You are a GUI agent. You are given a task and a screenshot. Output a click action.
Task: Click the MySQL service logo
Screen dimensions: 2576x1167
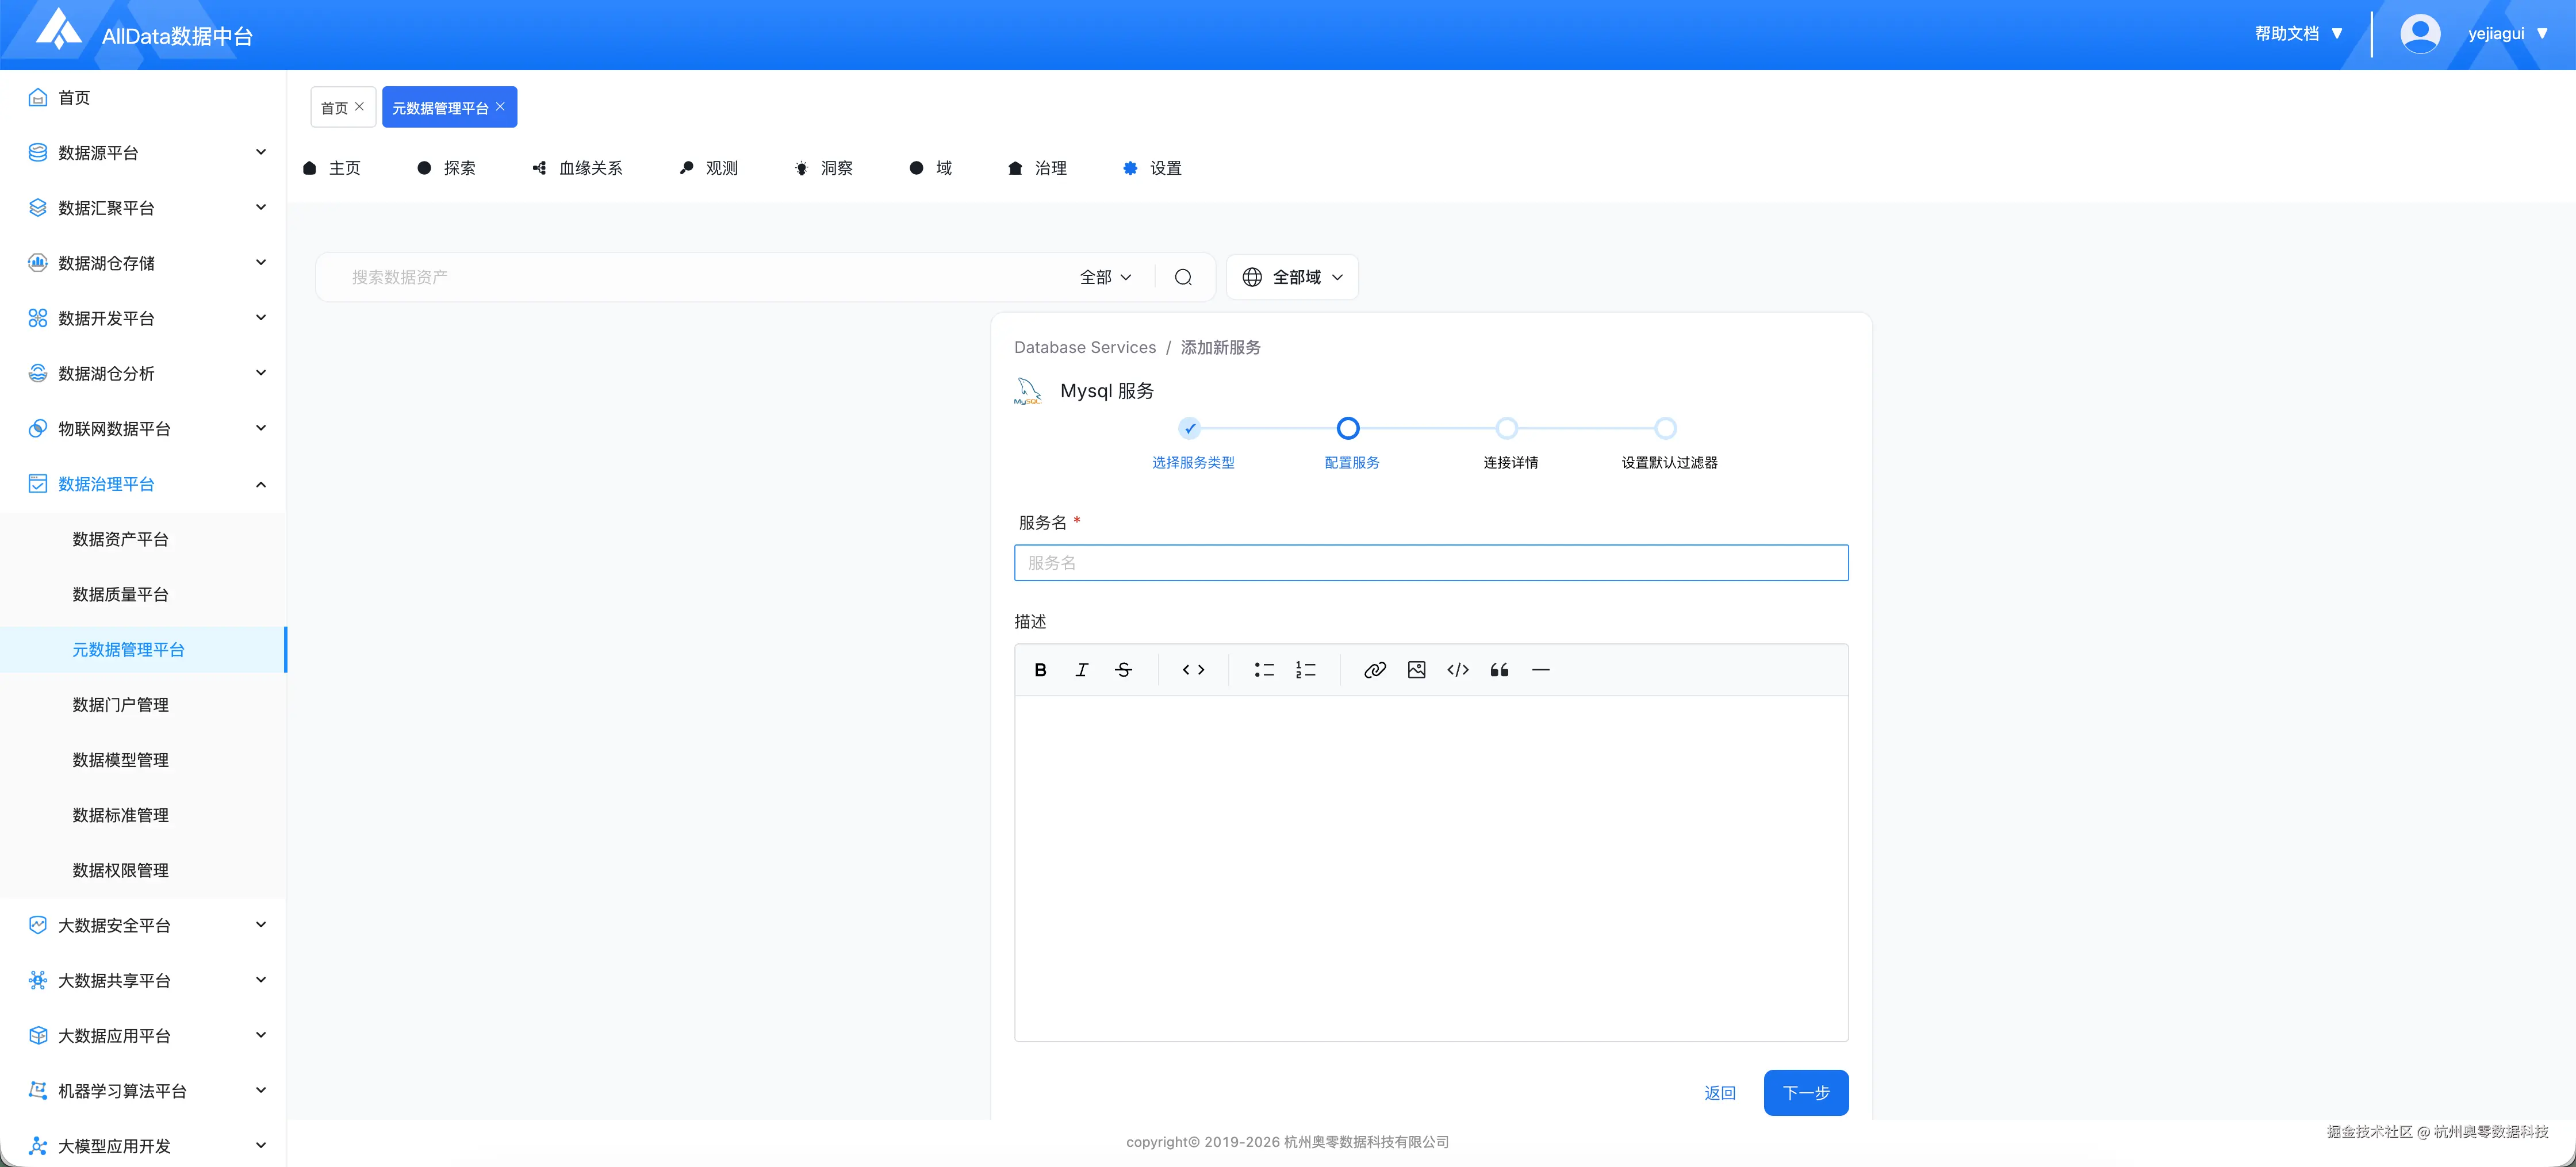[1028, 390]
